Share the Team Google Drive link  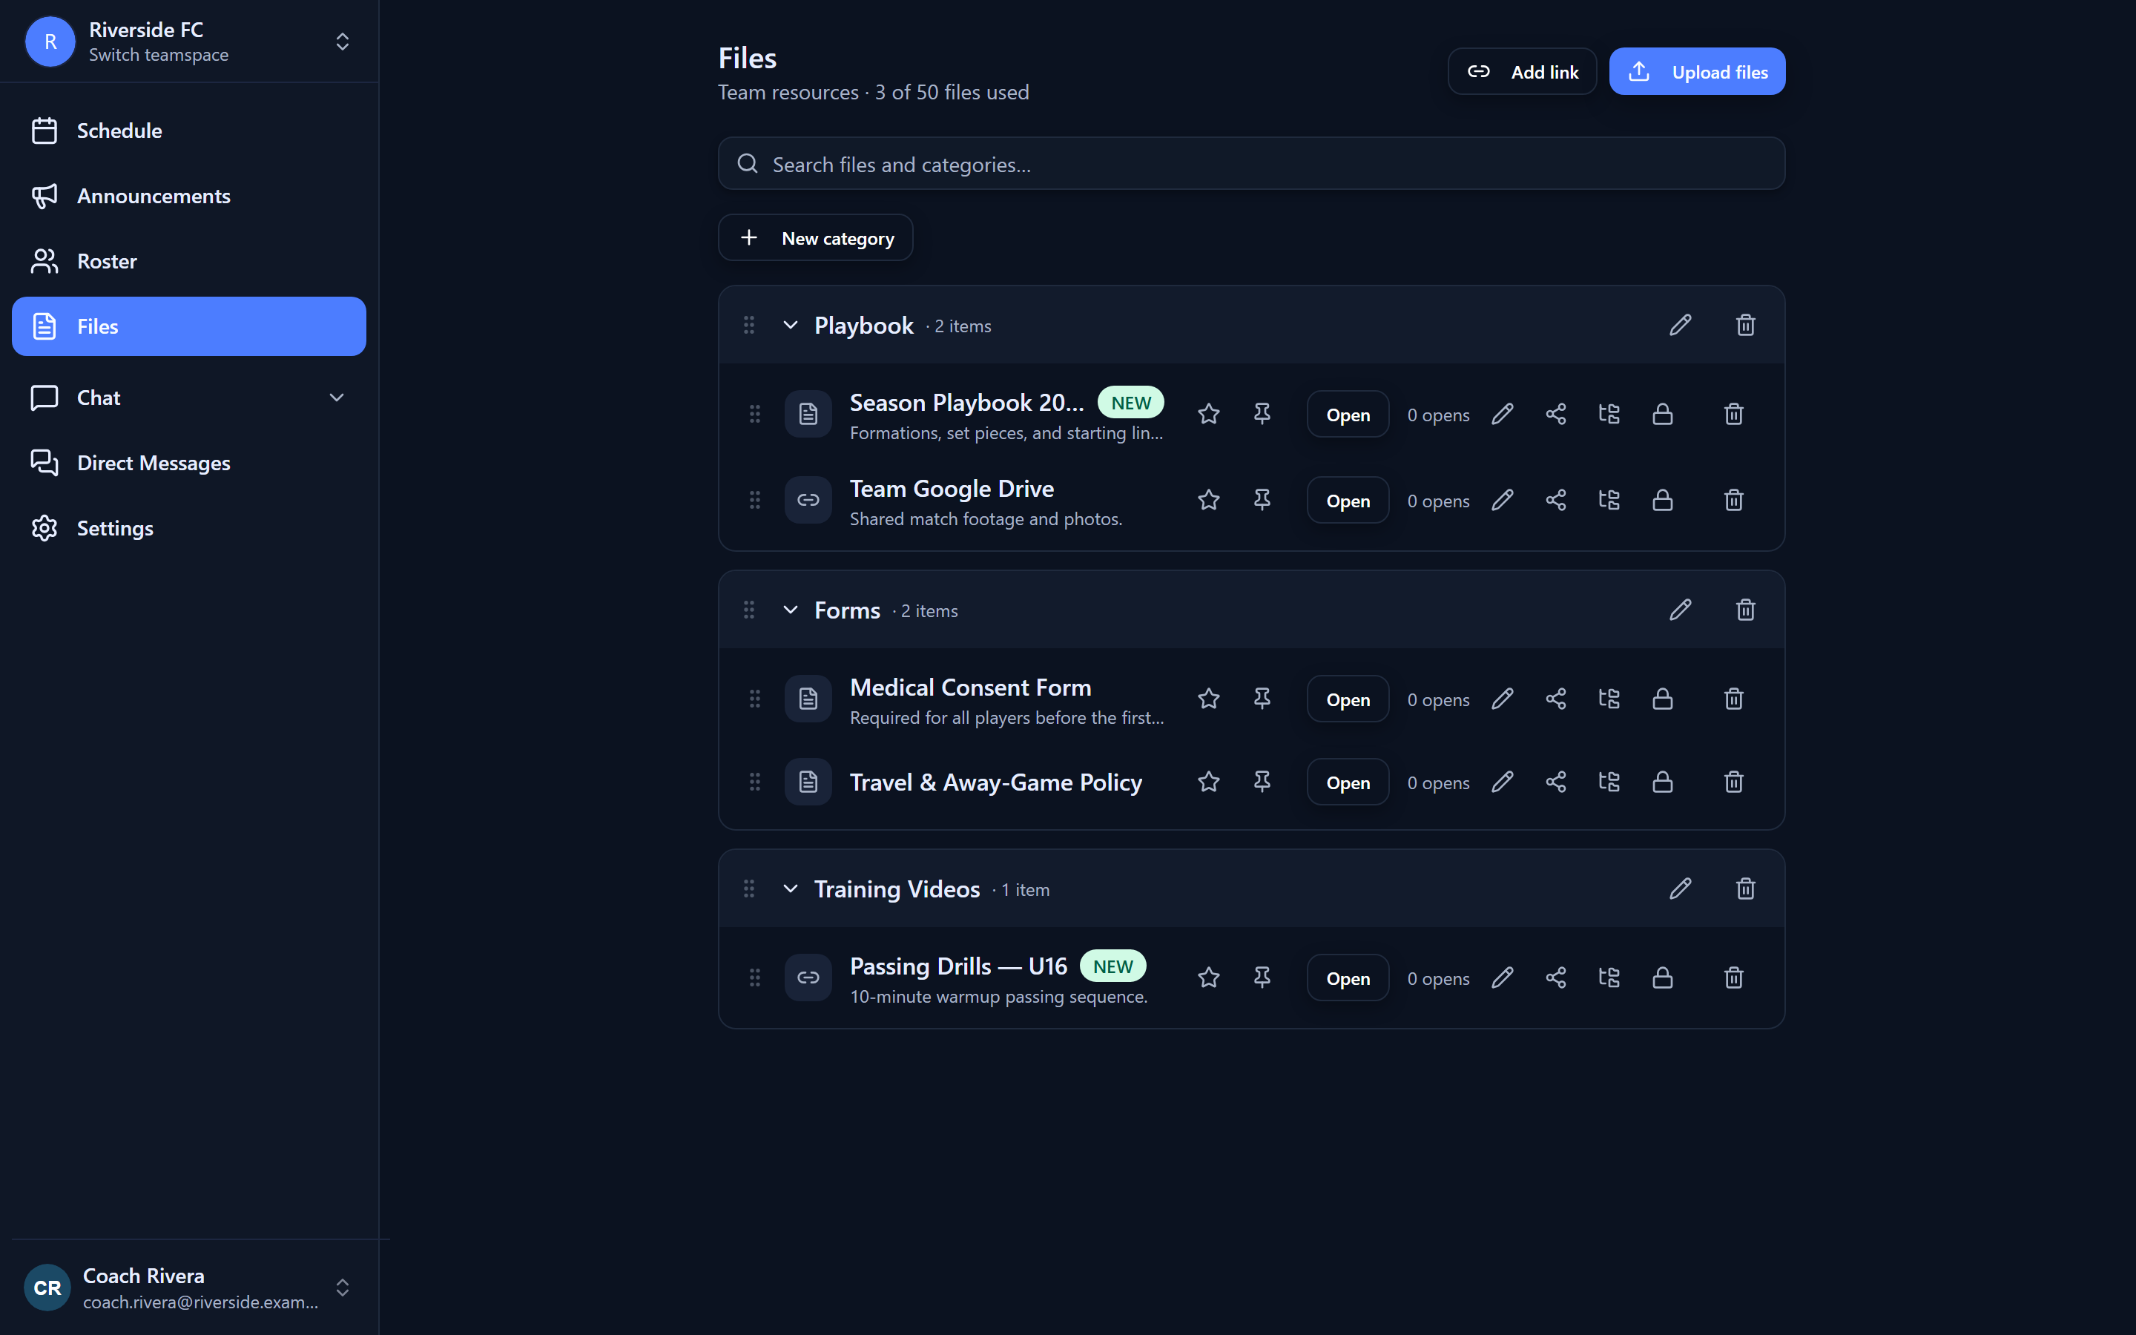coord(1556,501)
